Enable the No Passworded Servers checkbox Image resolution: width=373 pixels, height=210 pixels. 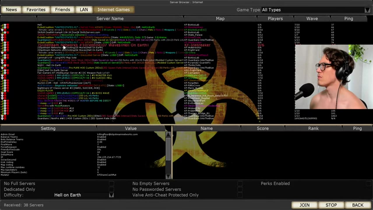[240, 189]
